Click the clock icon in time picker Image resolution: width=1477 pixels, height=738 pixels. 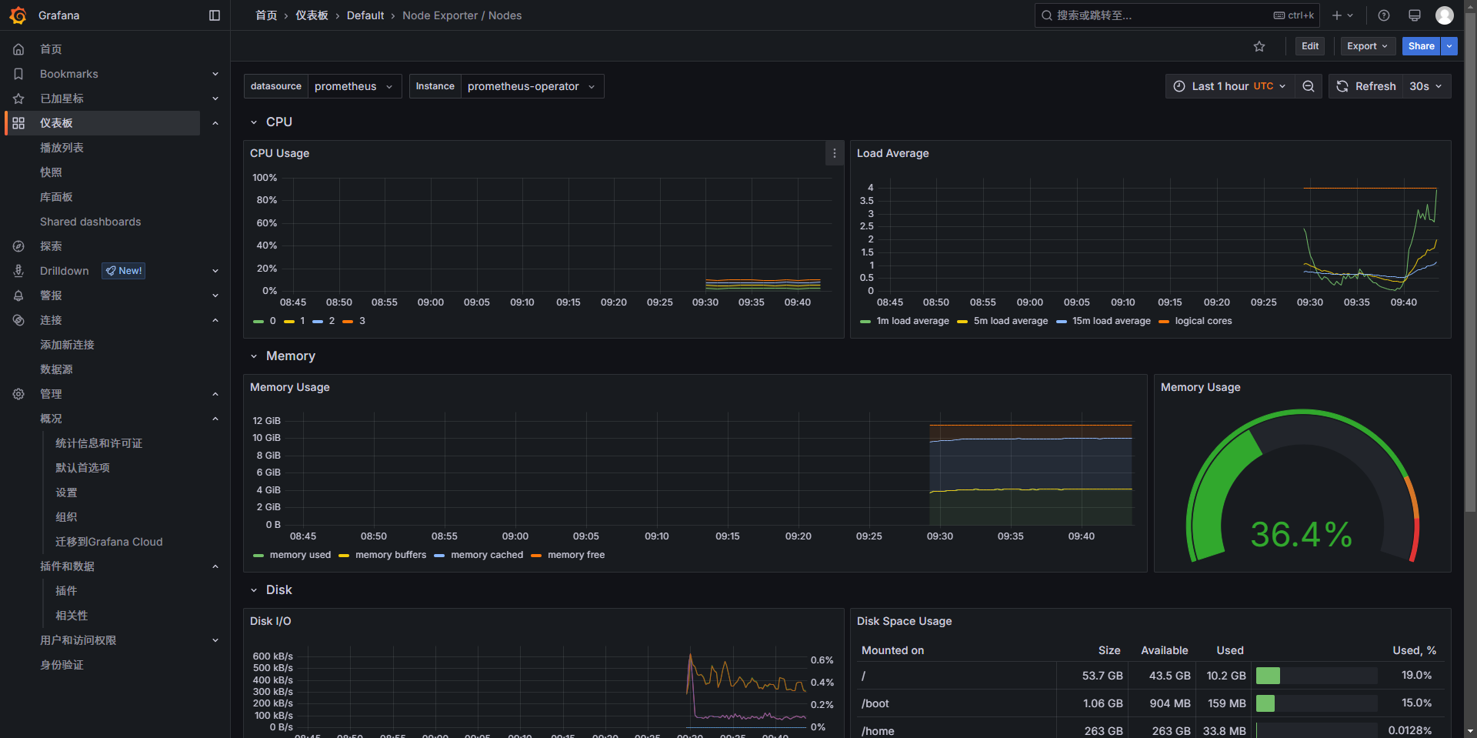coord(1179,86)
